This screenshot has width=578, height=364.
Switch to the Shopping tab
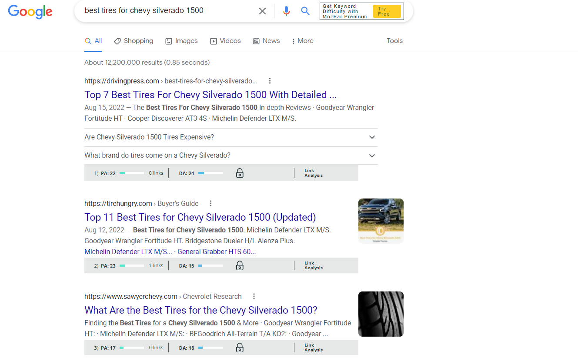[x=134, y=41]
